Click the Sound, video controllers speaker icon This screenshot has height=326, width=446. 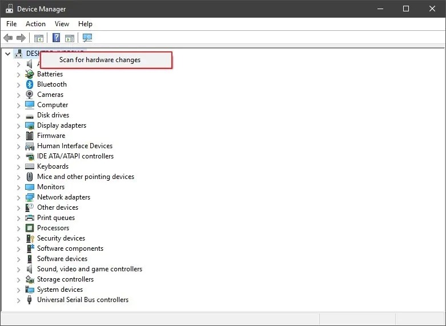(29, 269)
